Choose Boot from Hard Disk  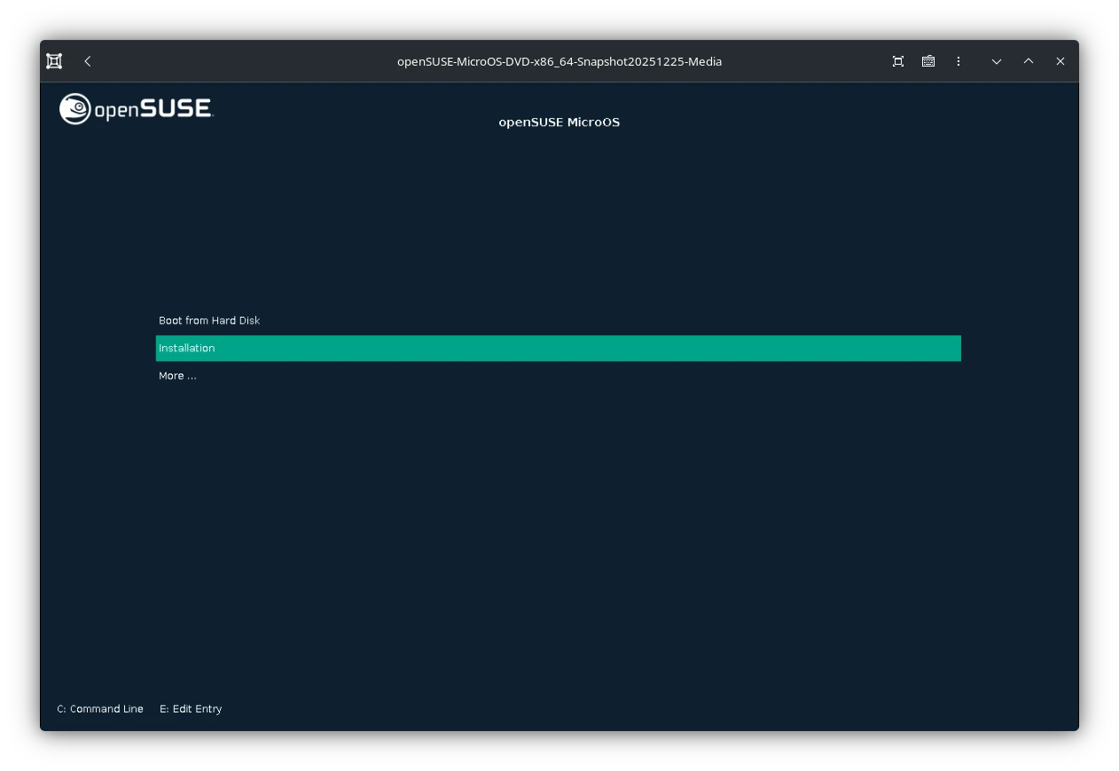209,320
